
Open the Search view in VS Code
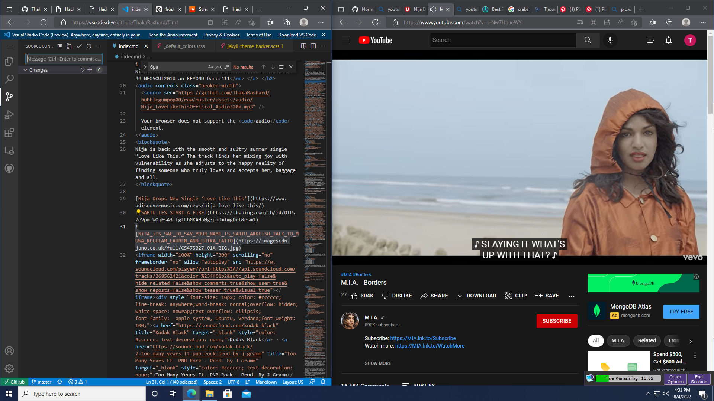pos(9,79)
